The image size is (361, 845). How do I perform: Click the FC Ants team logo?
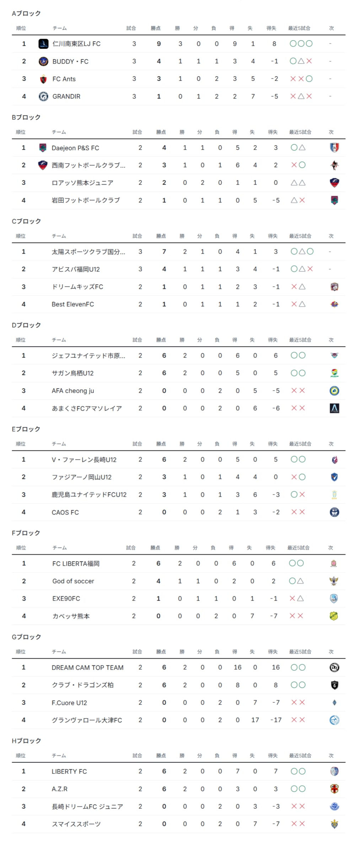click(43, 79)
